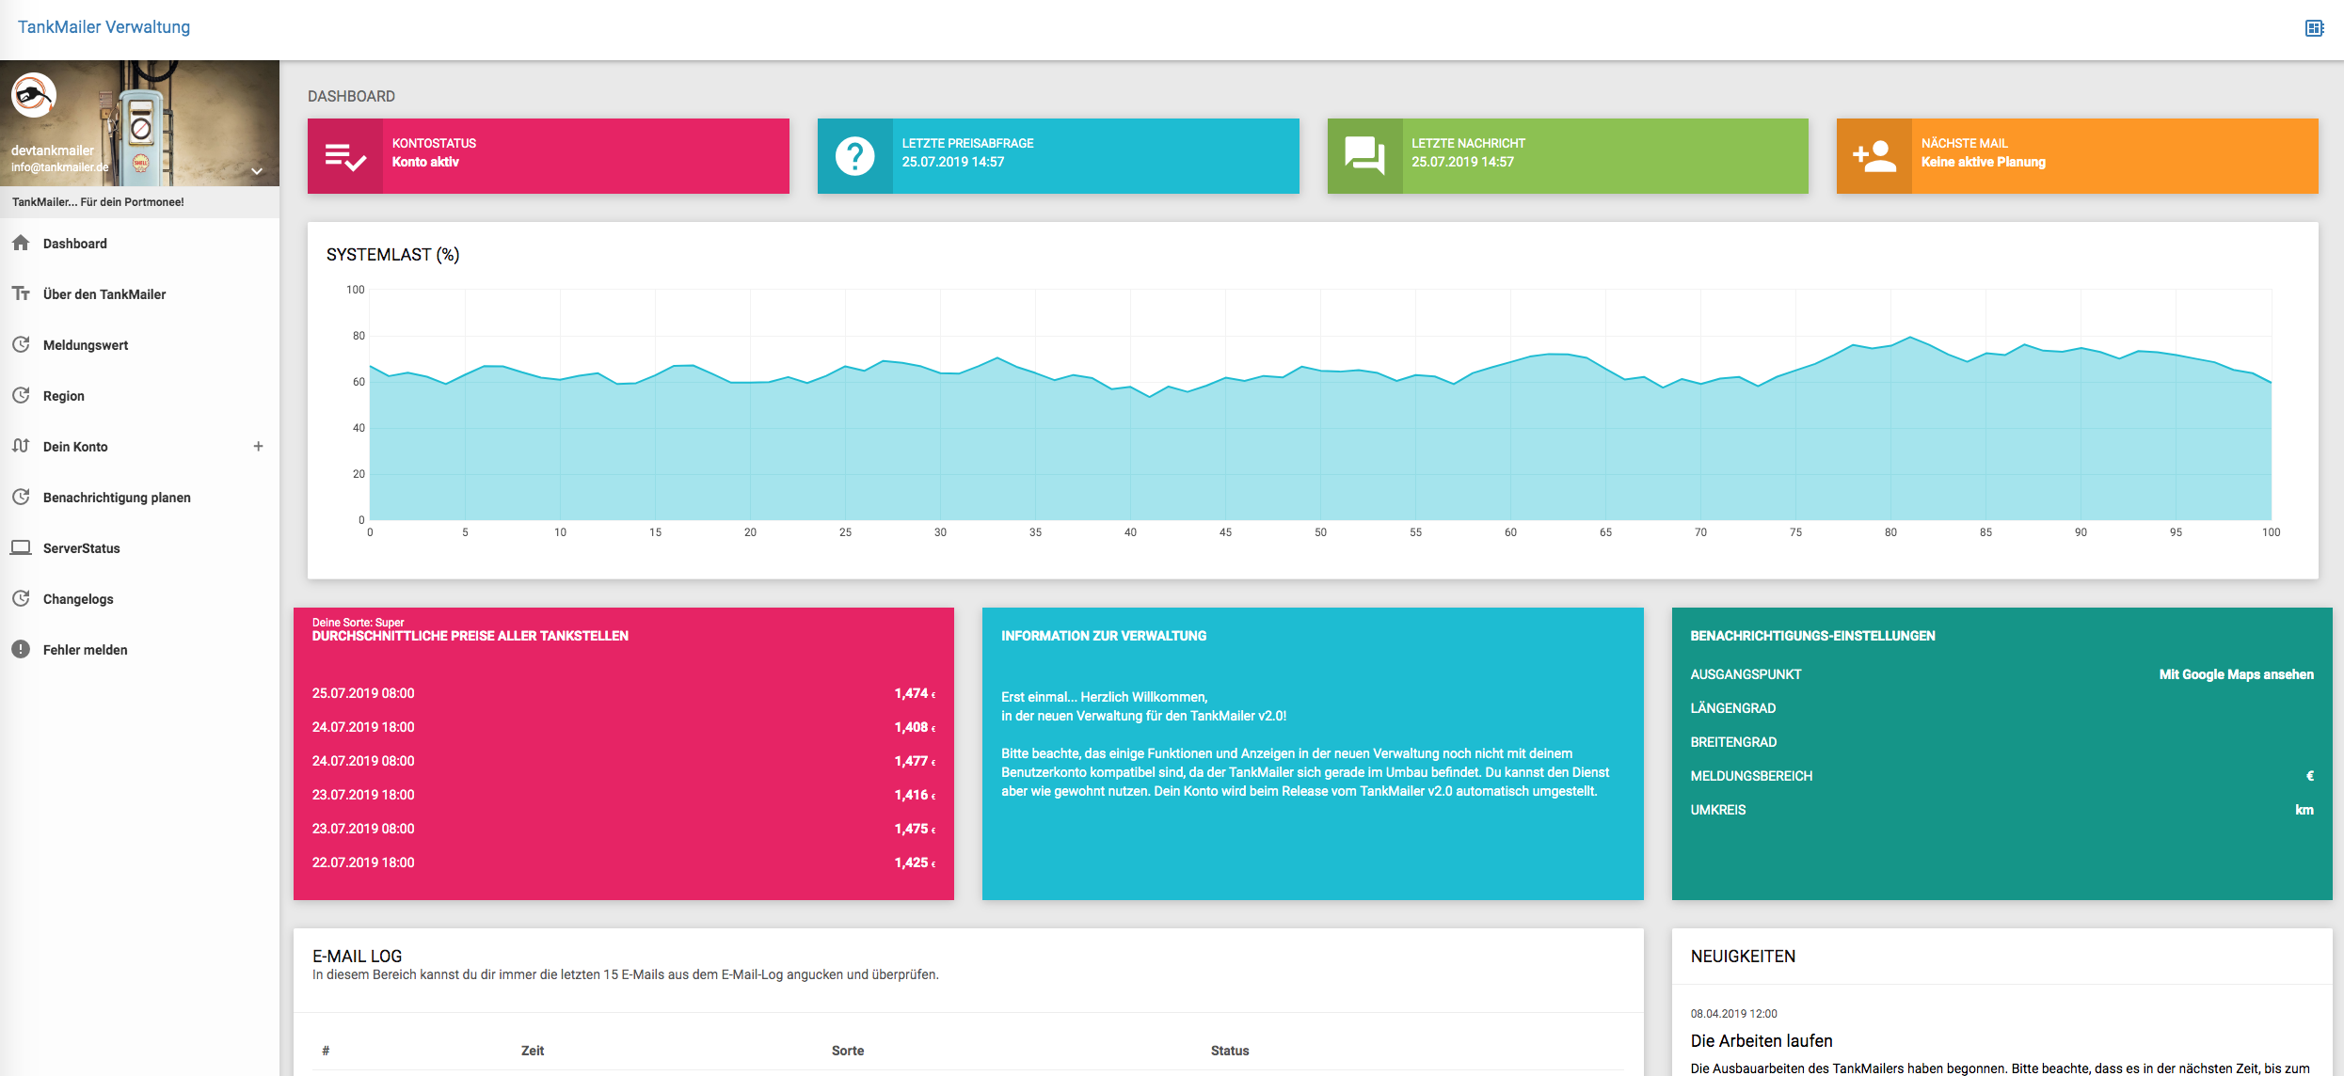This screenshot has height=1076, width=2344.
Task: Select price row 24.07.2019 18:00
Action: click(x=624, y=727)
